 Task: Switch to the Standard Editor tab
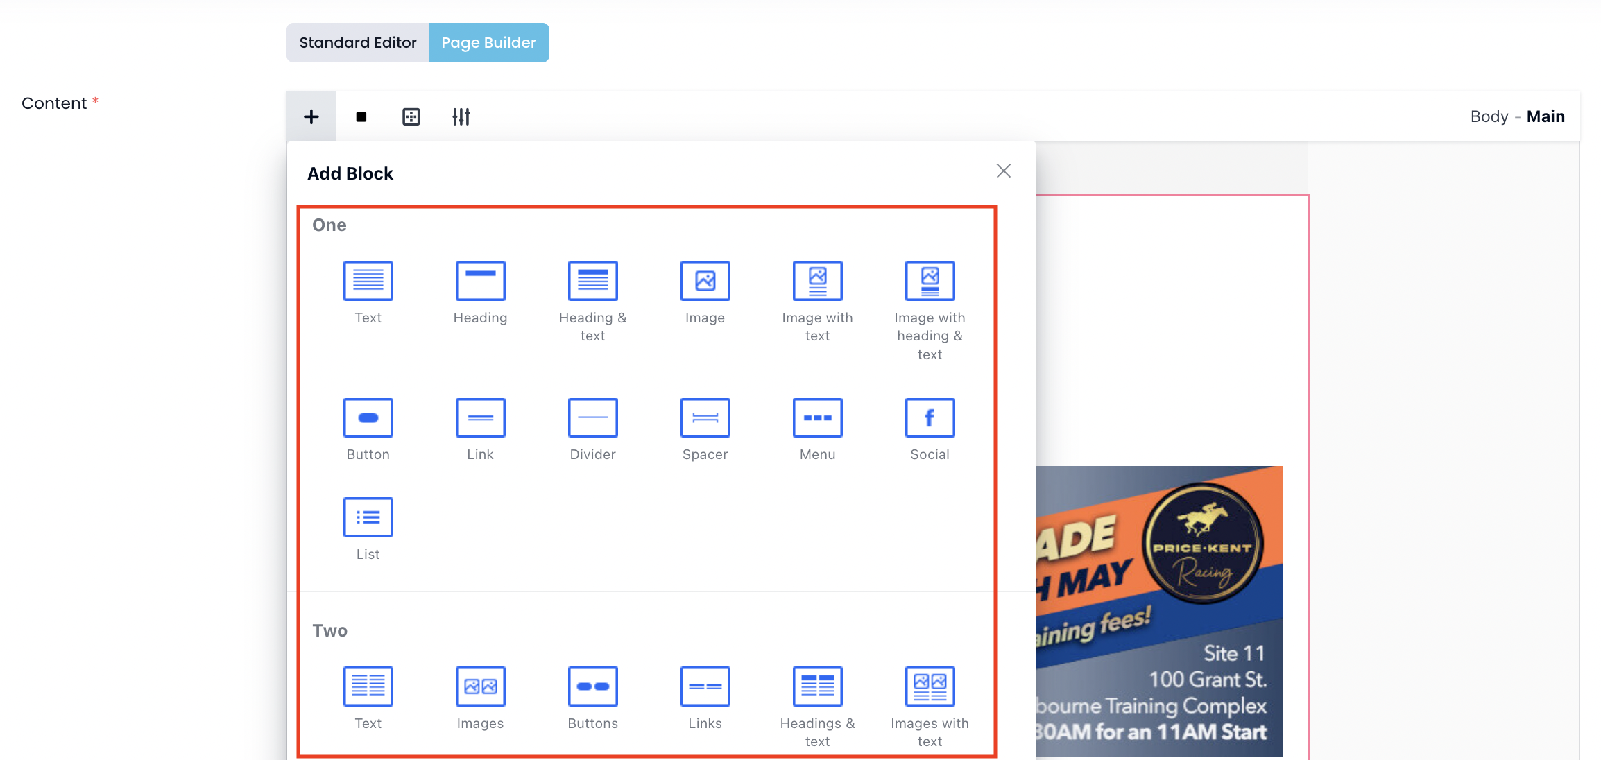click(x=358, y=43)
